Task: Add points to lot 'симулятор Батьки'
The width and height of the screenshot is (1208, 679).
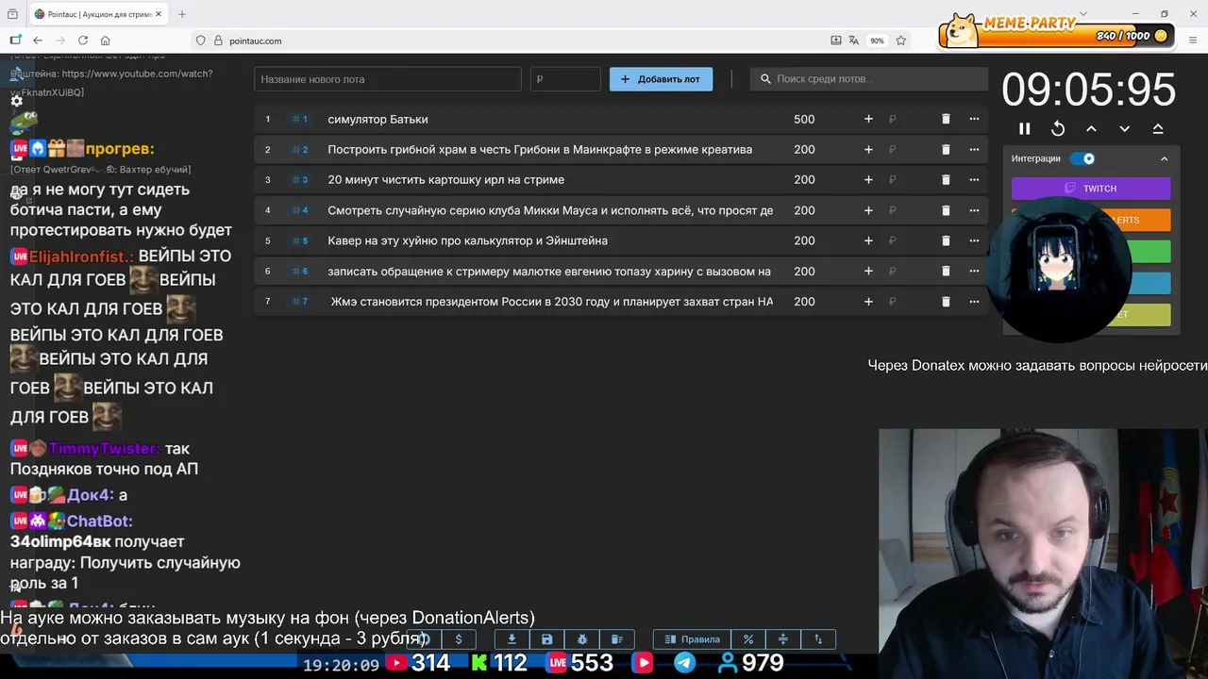Action: [868, 119]
